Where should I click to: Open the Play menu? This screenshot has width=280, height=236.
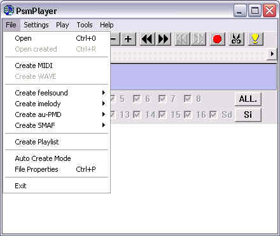coord(62,25)
